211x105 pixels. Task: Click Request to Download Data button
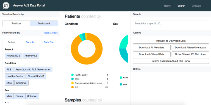coord(171,41)
